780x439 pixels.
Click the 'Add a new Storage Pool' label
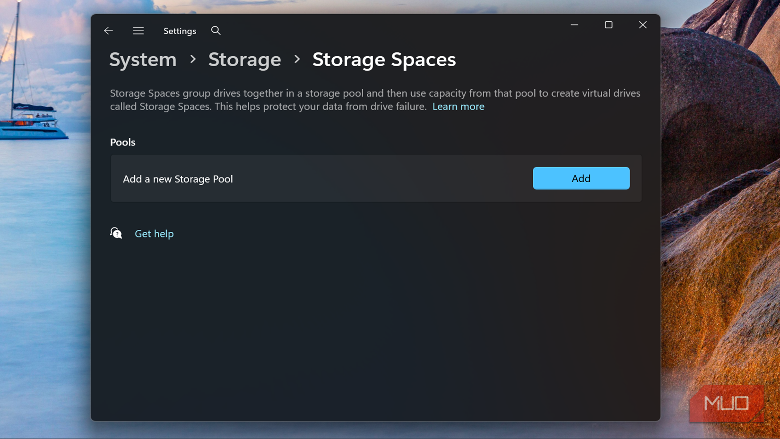point(178,179)
